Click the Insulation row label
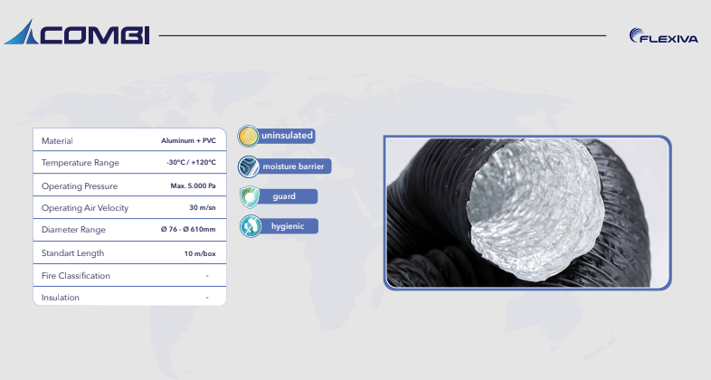The height and width of the screenshot is (380, 711). coord(61,298)
